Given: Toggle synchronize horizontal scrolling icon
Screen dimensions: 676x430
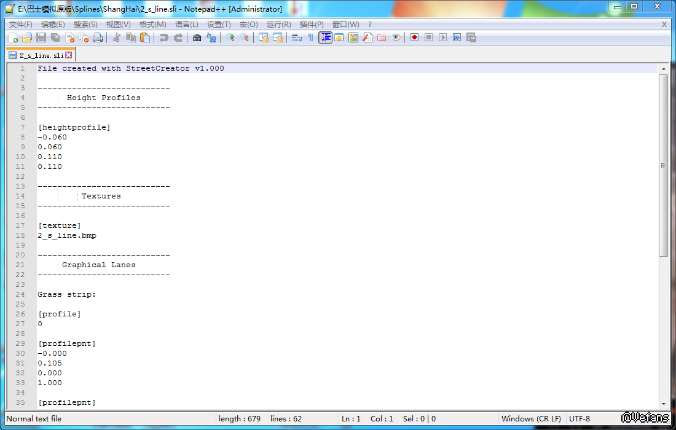Looking at the screenshot, I should (278, 38).
